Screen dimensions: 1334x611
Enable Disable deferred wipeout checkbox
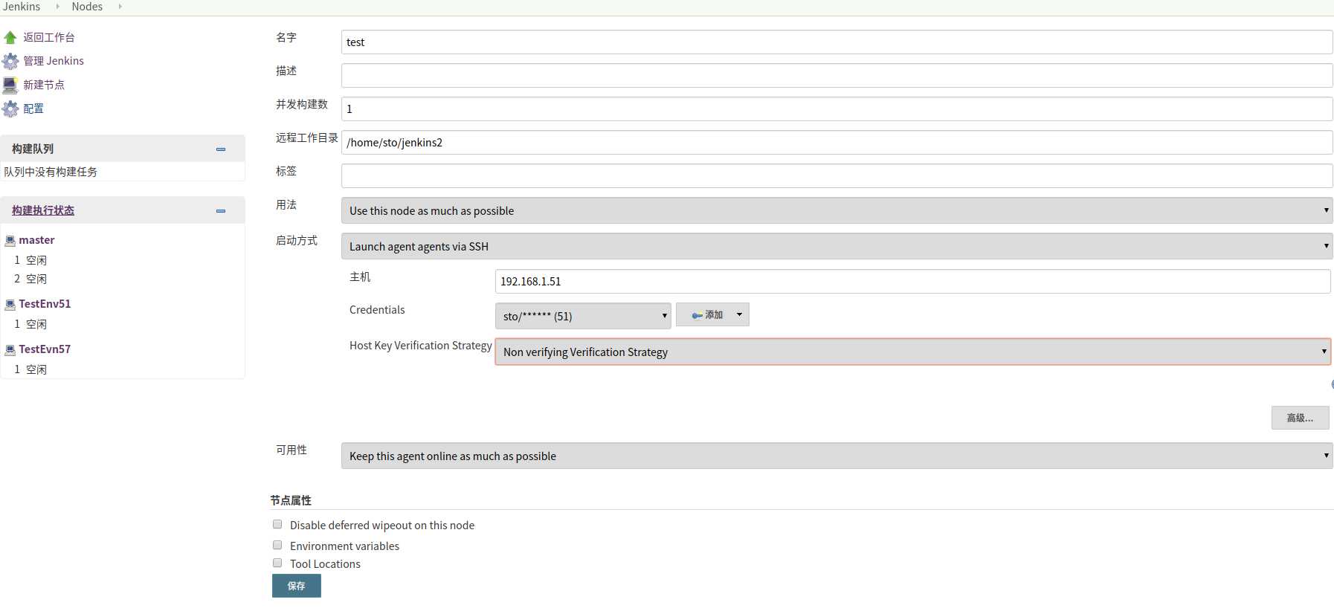(x=277, y=525)
